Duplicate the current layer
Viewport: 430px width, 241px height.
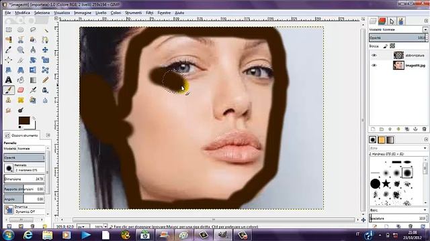click(407, 129)
